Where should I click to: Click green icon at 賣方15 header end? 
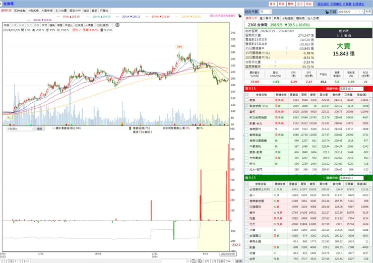pos(366,178)
